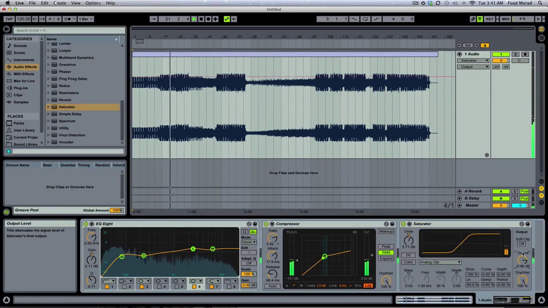The image size is (548, 308).
Task: Activate the Draw Mode pencil
Action: (x=473, y=19)
